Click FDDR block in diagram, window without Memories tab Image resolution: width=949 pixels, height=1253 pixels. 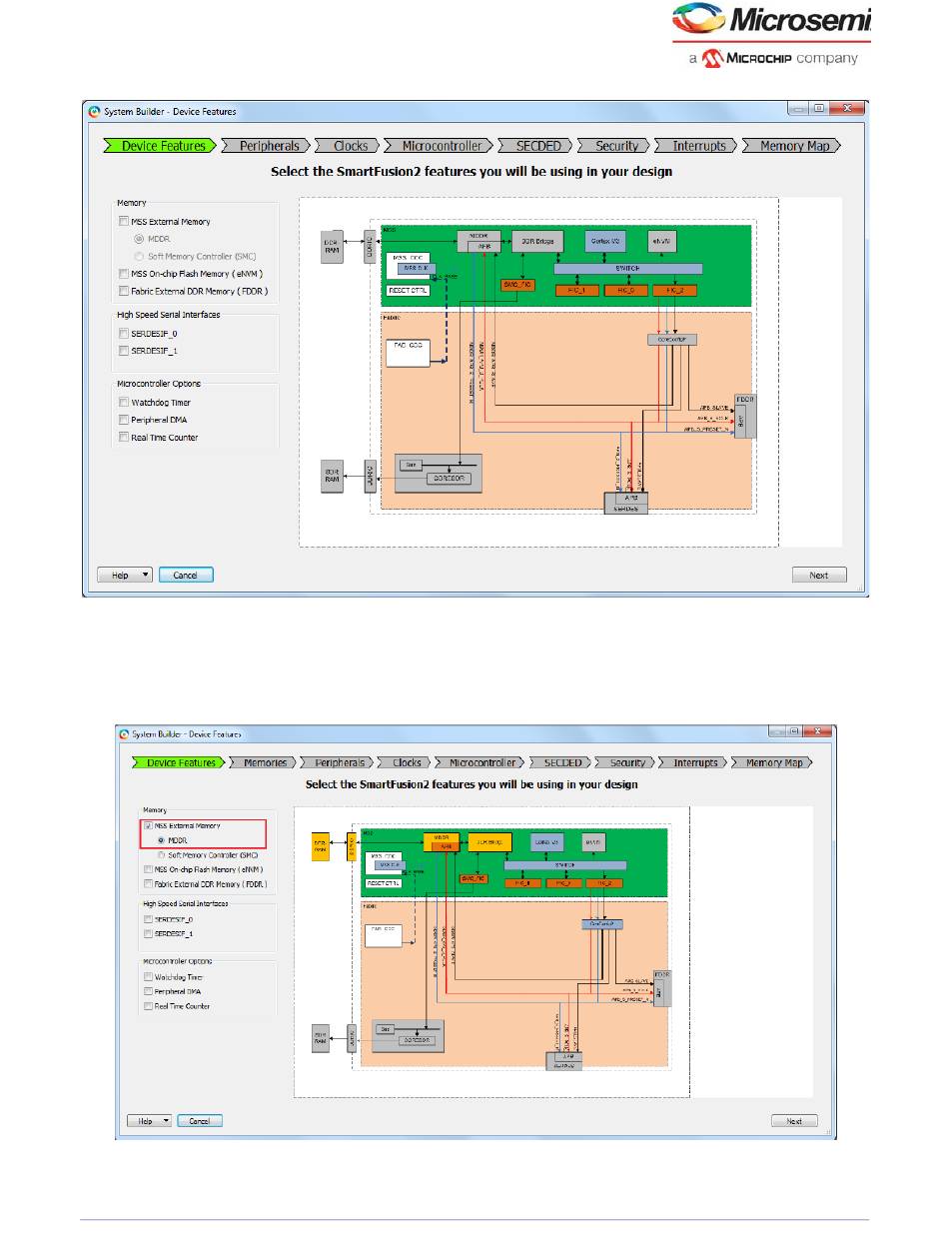click(744, 416)
